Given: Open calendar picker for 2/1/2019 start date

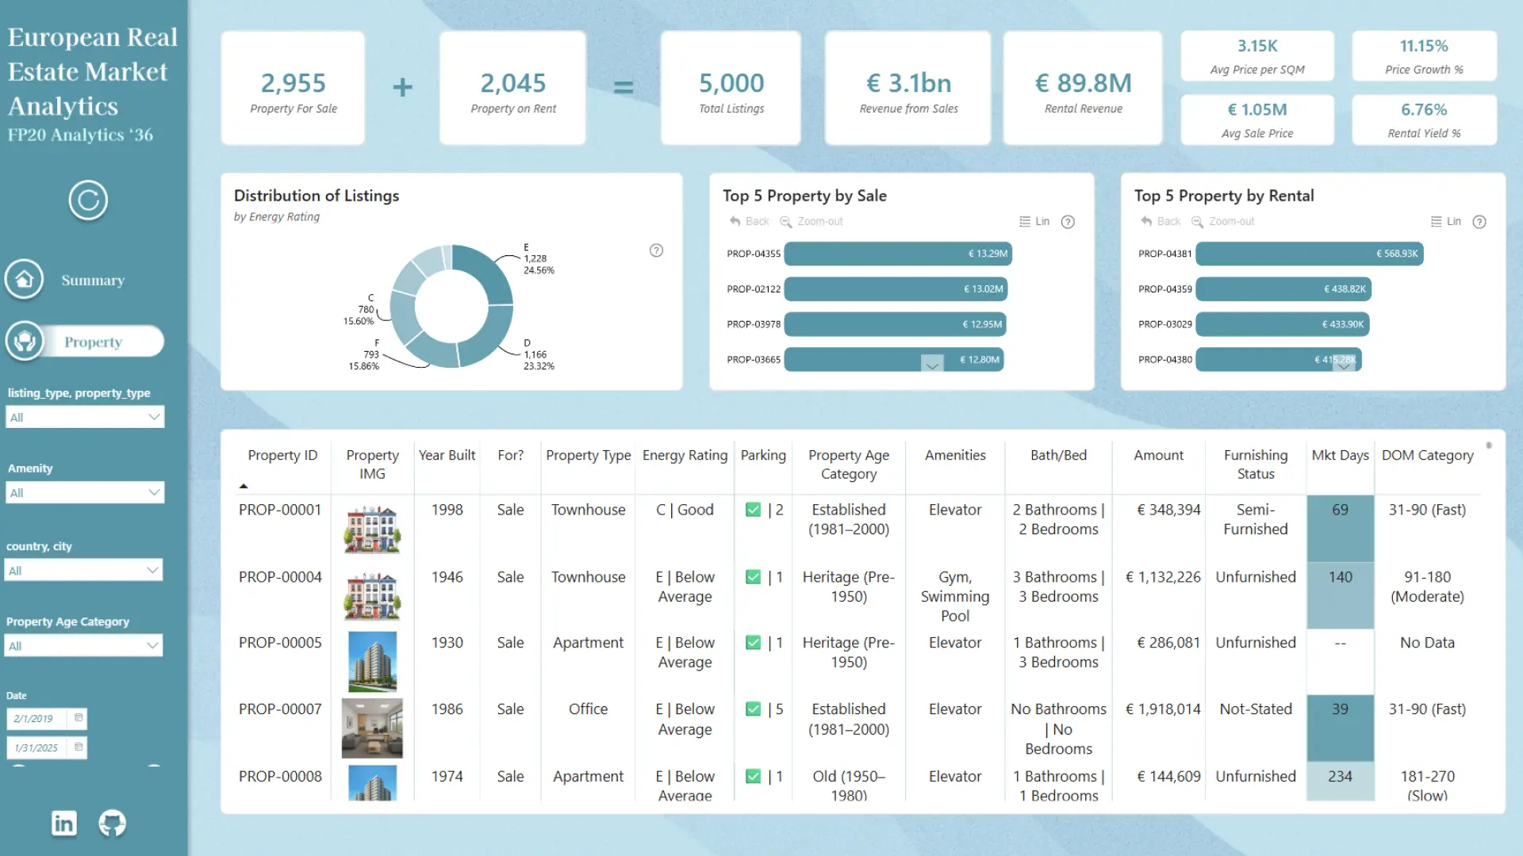Looking at the screenshot, I should [x=79, y=718].
